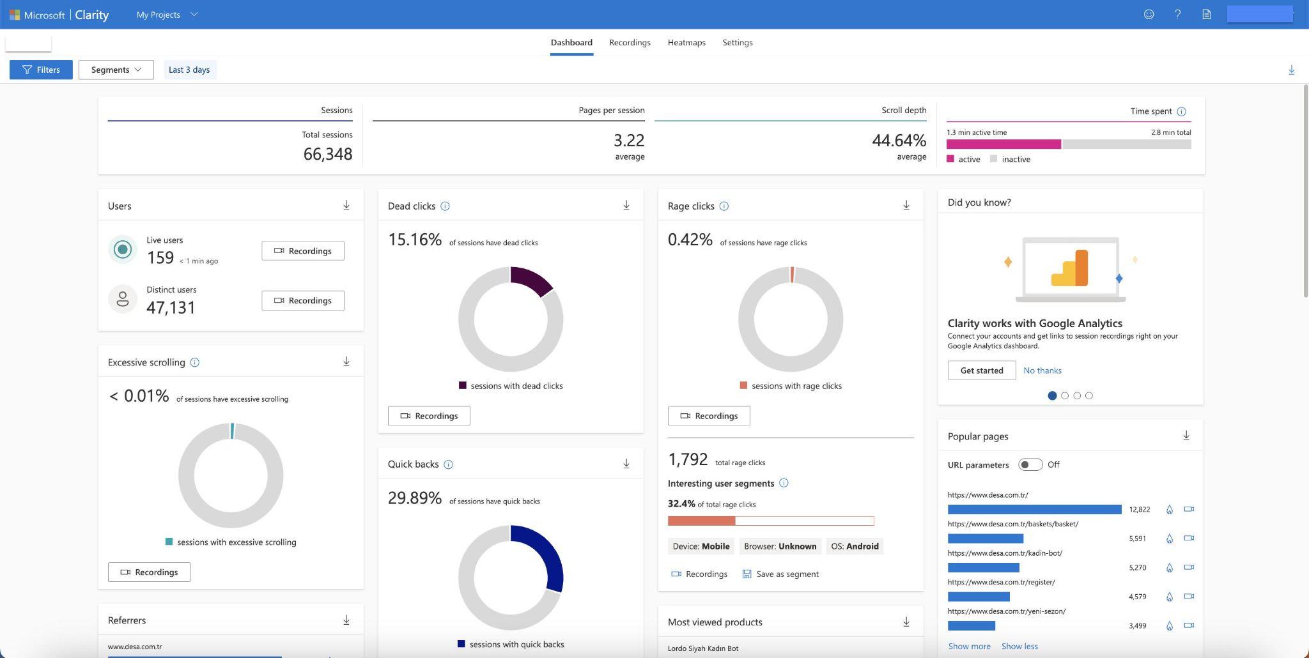Open Recordings link under user segment
The height and width of the screenshot is (658, 1309).
699,574
